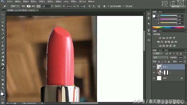The width and height of the screenshot is (187, 105).
Task: Select the Rectangular Marquee tool
Action: pos(3,19)
